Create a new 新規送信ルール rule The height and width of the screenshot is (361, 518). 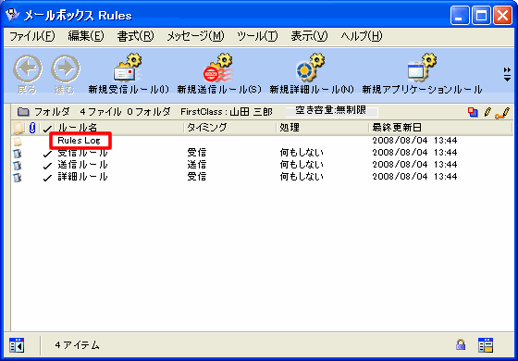218,69
